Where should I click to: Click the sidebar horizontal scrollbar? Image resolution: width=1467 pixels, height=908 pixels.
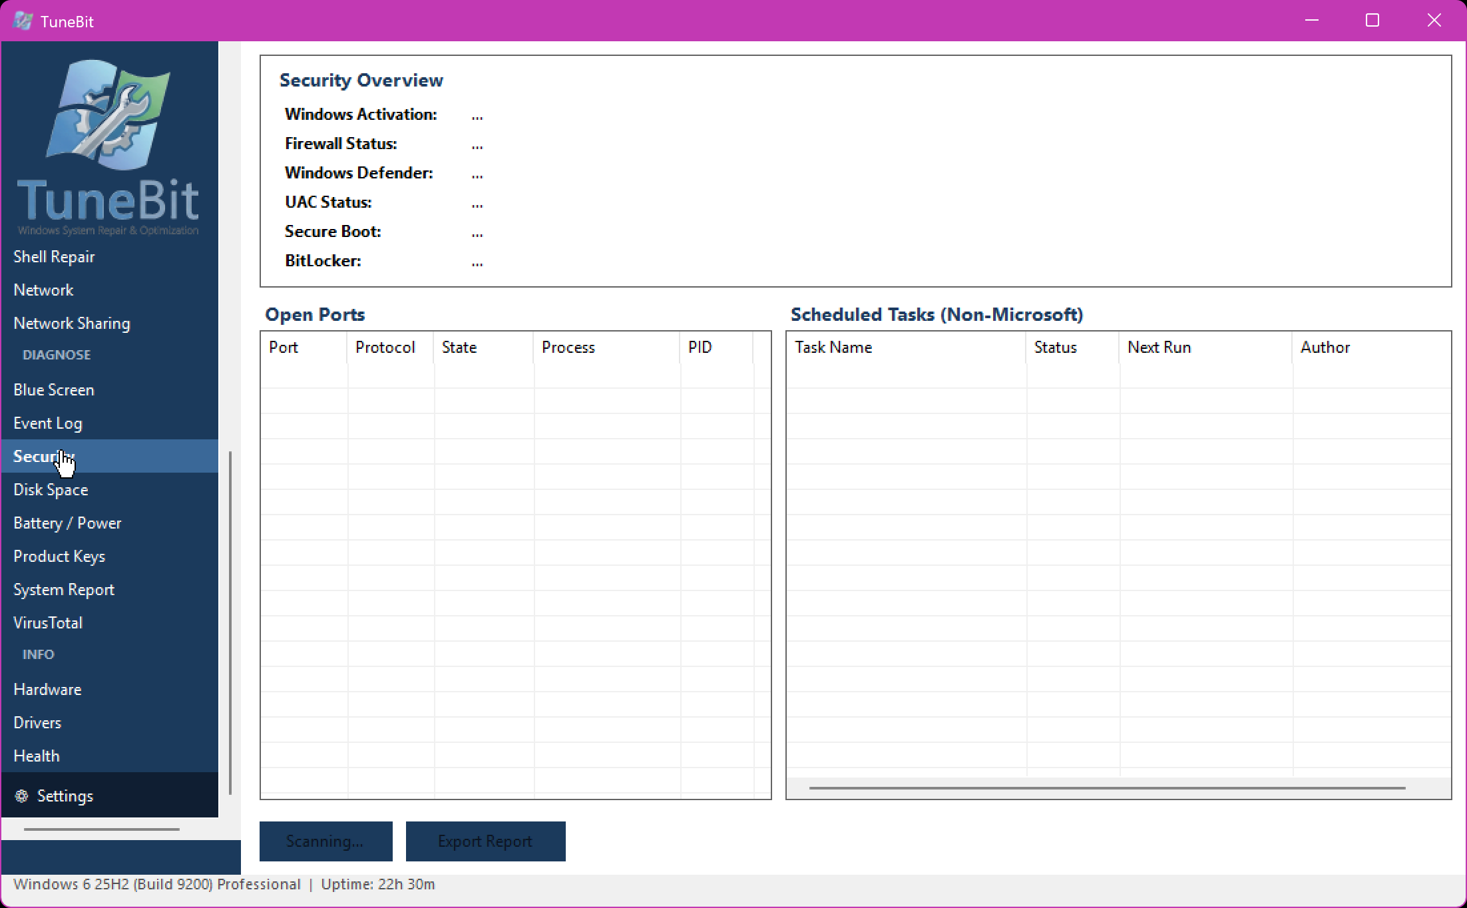(102, 829)
